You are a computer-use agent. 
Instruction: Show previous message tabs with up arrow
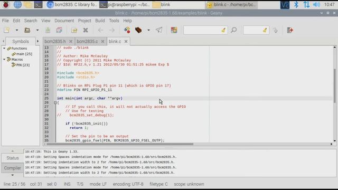(x=12, y=151)
